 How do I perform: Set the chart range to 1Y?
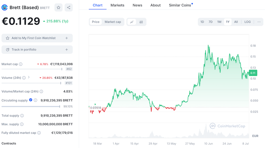coord(228,22)
